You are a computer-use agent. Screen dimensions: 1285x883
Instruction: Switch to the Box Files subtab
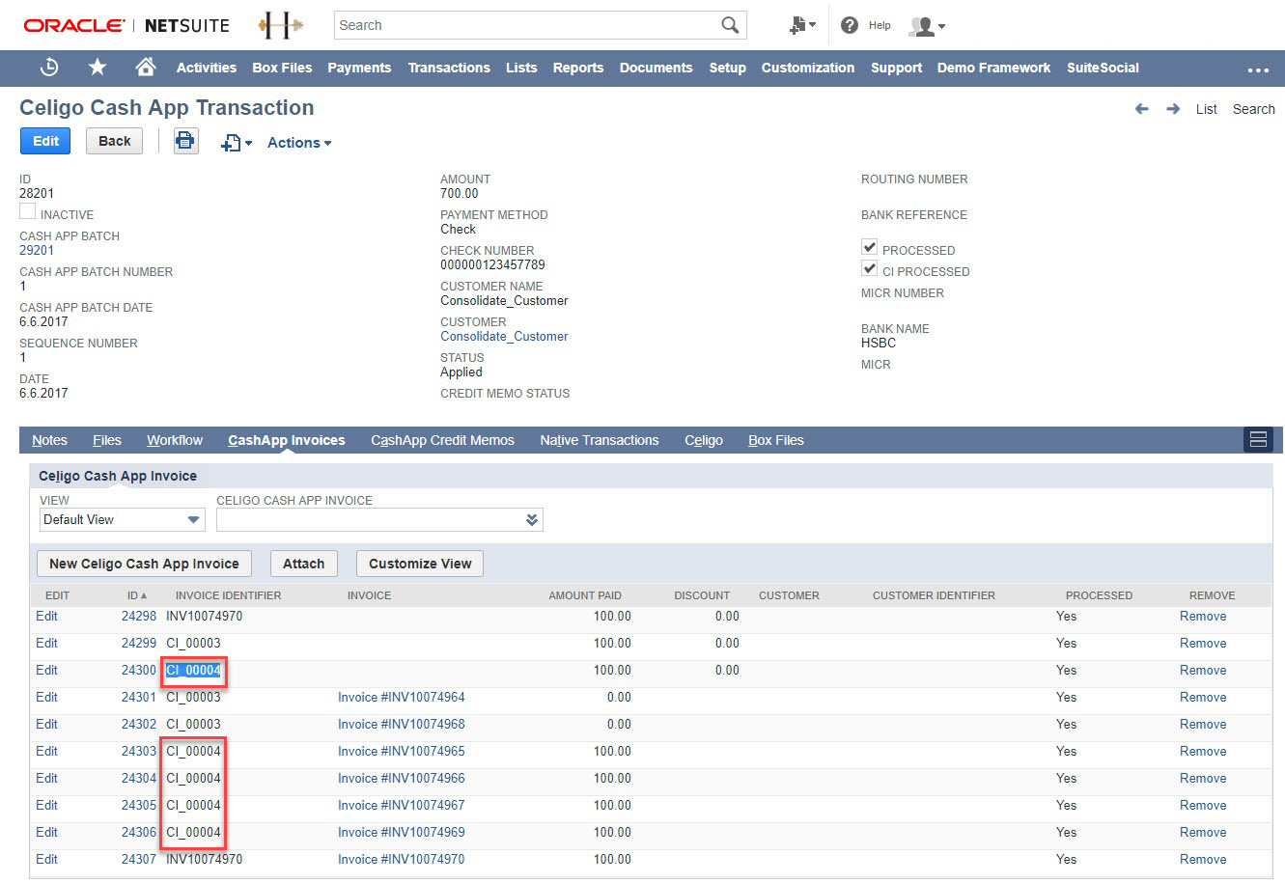tap(776, 440)
